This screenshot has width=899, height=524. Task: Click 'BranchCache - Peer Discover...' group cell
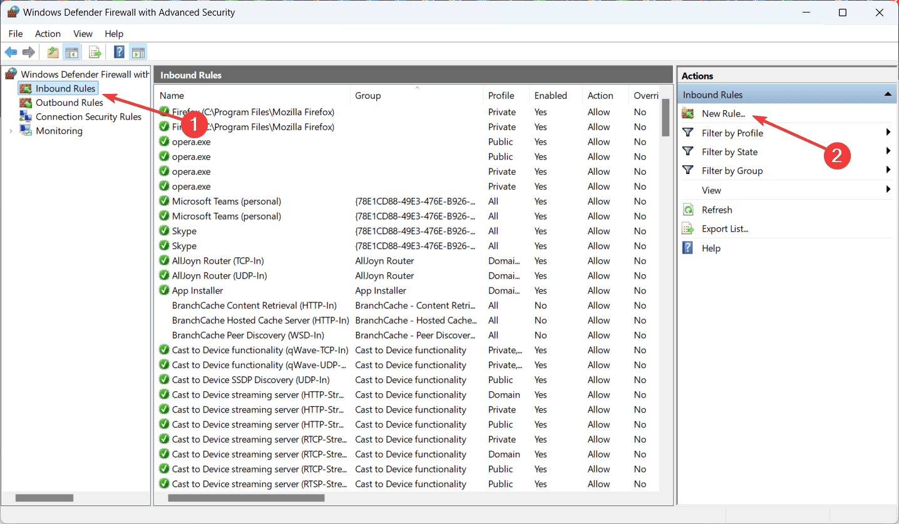coord(415,336)
